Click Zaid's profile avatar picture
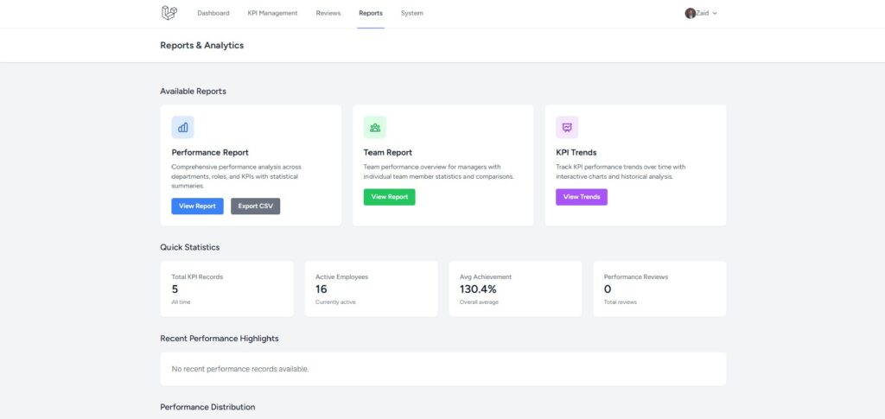 tap(690, 13)
